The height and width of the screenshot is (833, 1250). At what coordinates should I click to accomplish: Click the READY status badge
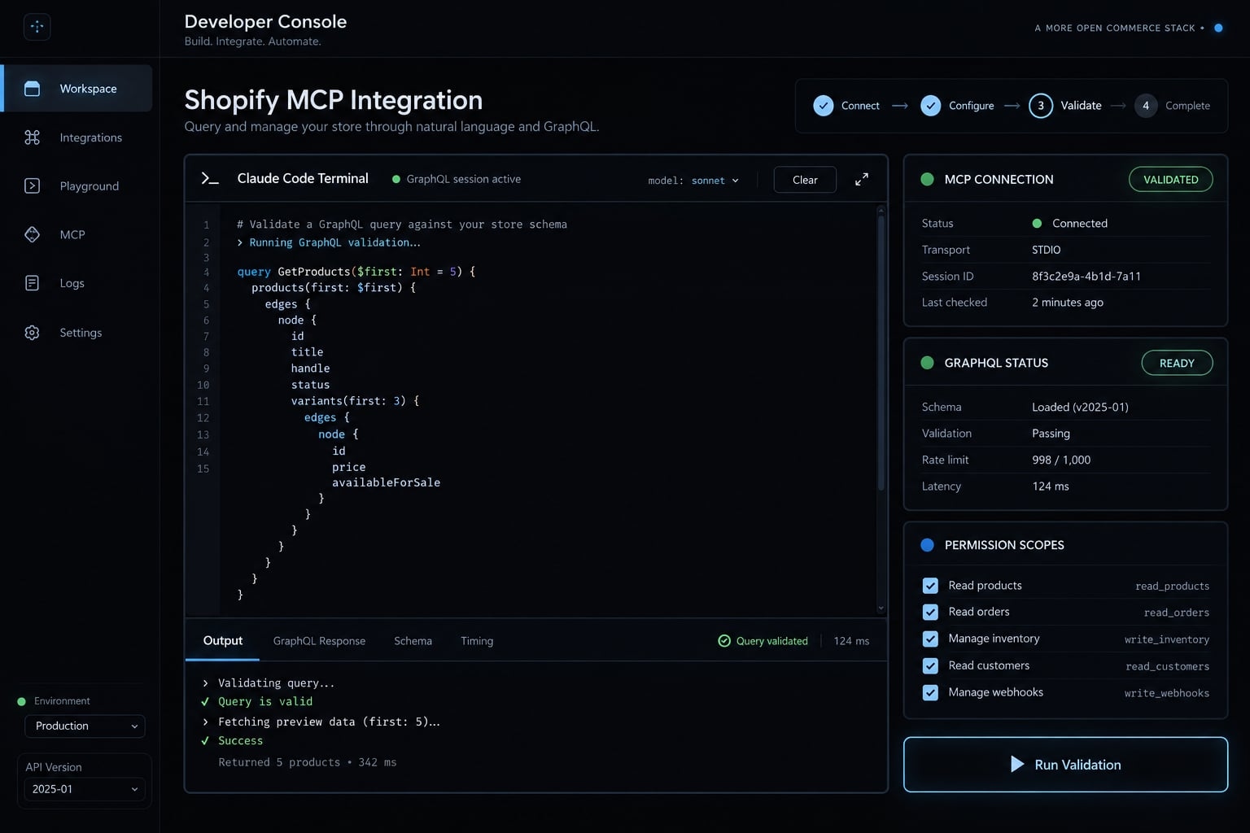(x=1177, y=363)
